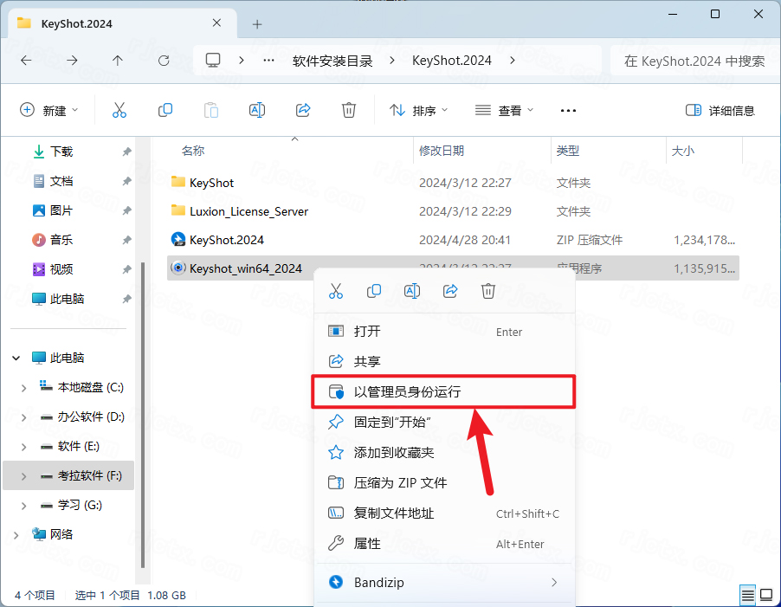The height and width of the screenshot is (607, 781).
Task: Choose 压缩为 ZIP 文件 from context menu
Action: click(x=443, y=483)
